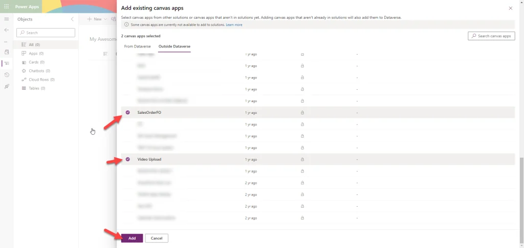Click the Search box in Objects panel
The width and height of the screenshot is (524, 248).
pos(46,33)
